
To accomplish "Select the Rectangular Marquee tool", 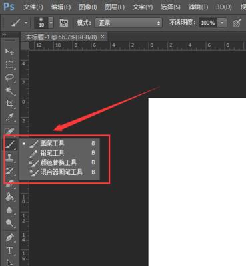I will (9, 65).
